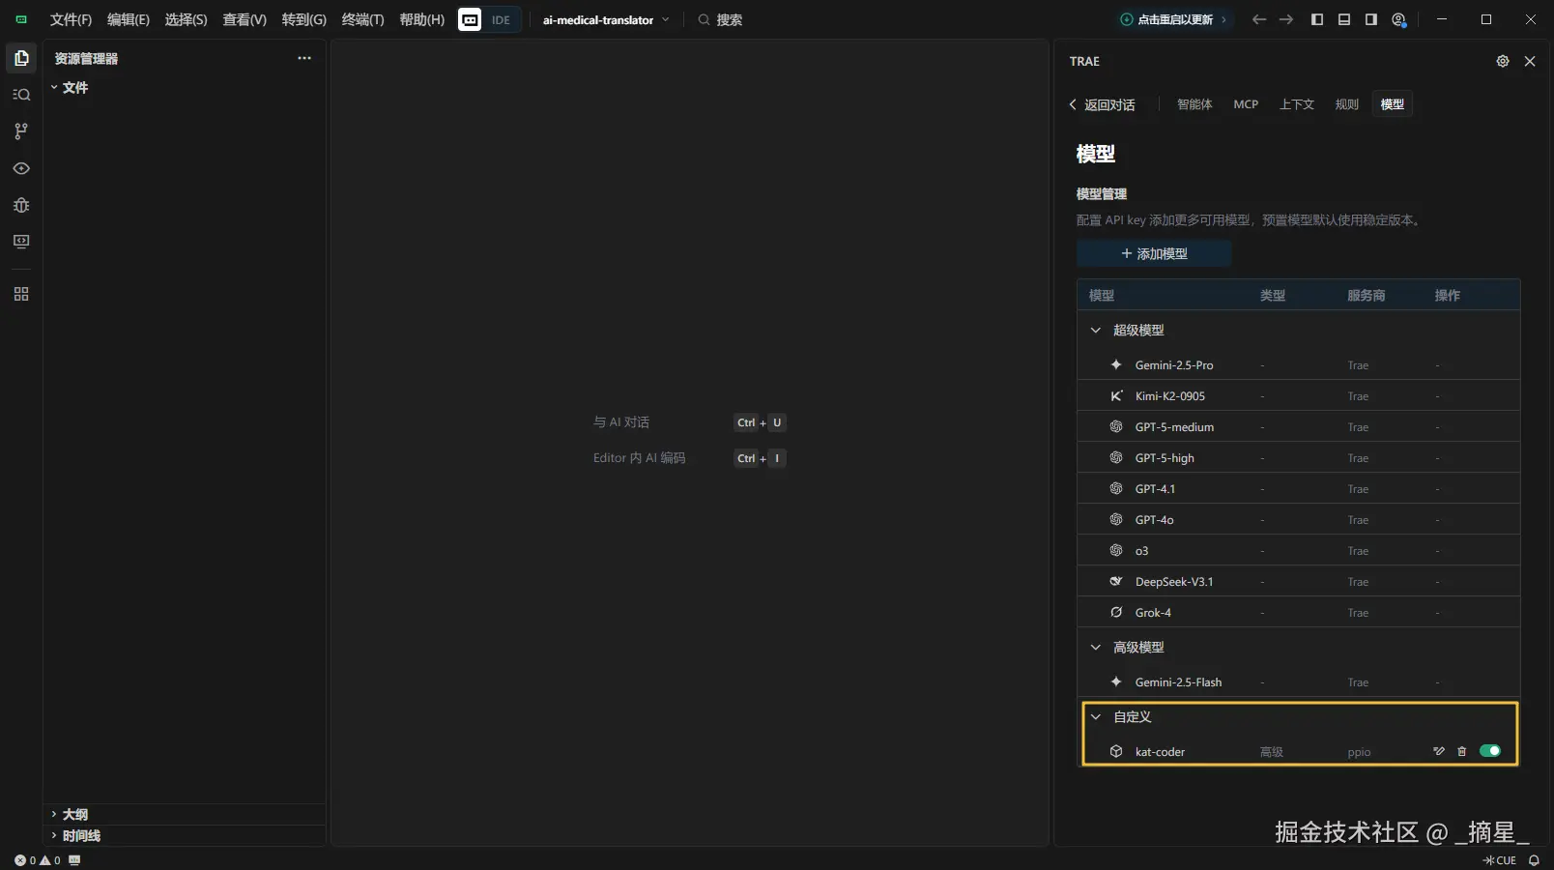The height and width of the screenshot is (870, 1554).
Task: Edit the kat-coder custom model
Action: point(1439,751)
